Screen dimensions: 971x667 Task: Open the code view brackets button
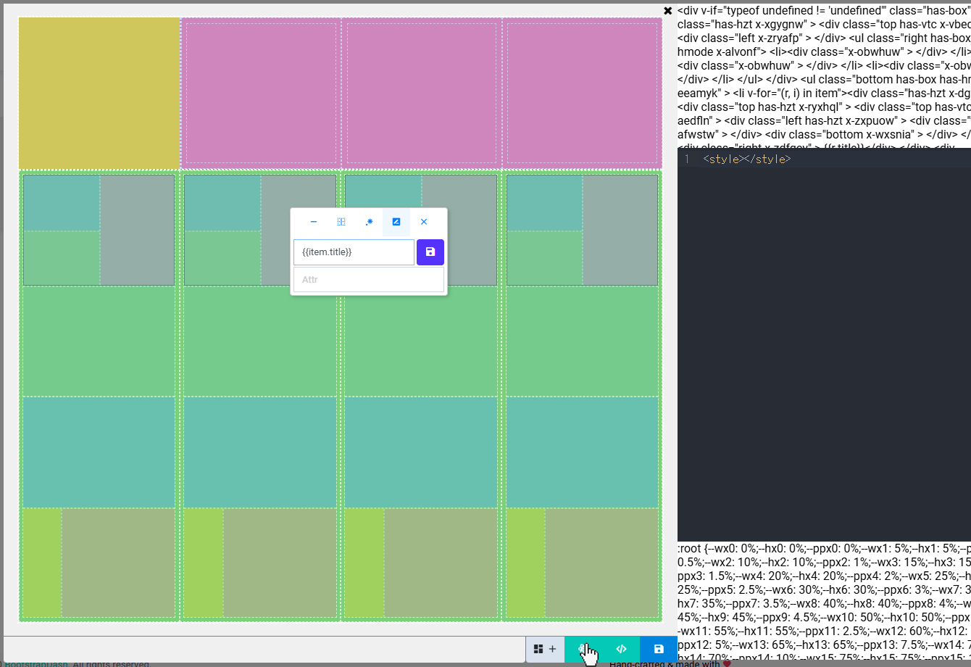coord(621,649)
